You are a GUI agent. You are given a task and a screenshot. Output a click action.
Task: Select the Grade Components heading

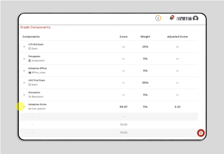point(35,27)
